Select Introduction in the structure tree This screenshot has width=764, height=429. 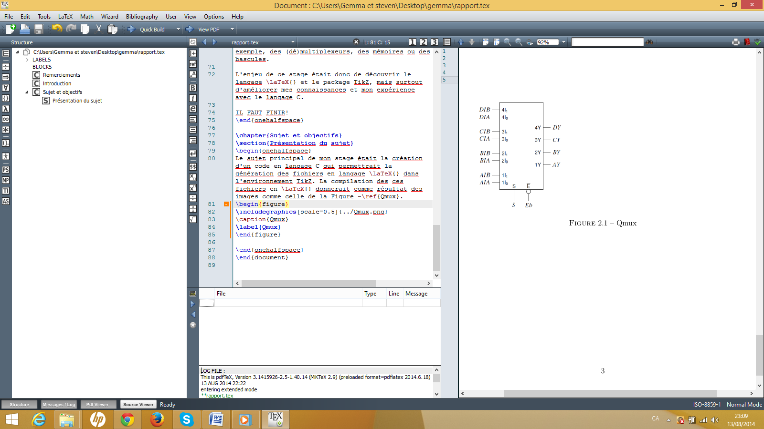pos(57,83)
